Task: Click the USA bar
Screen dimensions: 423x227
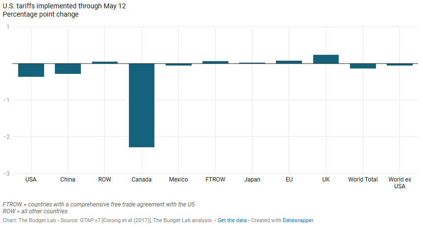Action: [31, 70]
